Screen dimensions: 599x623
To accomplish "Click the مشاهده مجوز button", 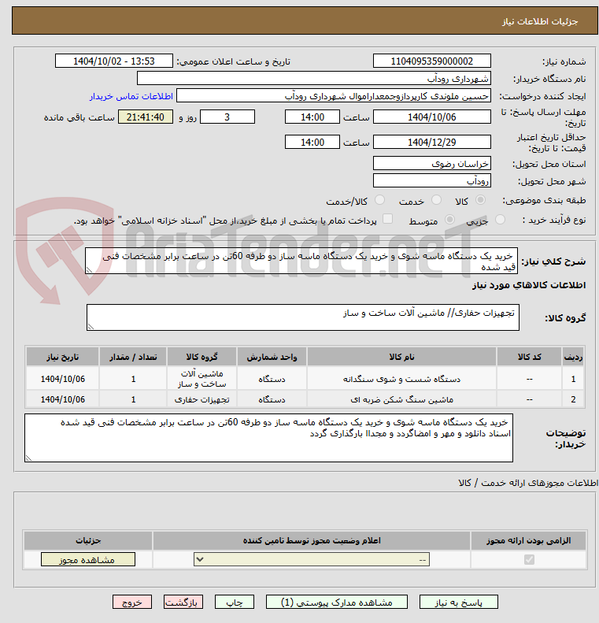I will [87, 559].
